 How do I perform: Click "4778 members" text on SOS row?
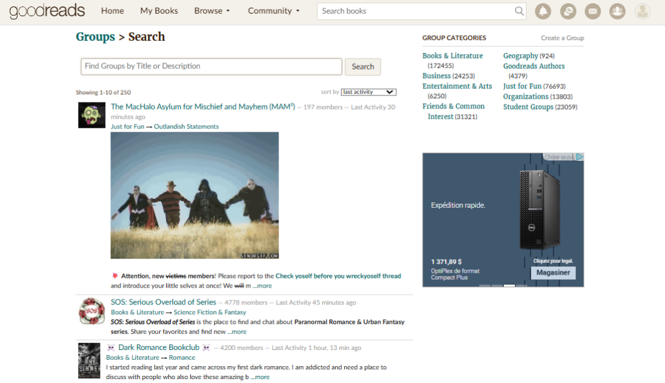point(246,303)
